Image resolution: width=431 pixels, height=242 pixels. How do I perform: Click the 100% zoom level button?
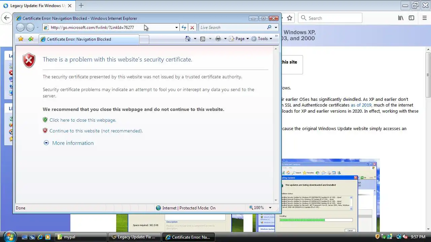click(257, 208)
